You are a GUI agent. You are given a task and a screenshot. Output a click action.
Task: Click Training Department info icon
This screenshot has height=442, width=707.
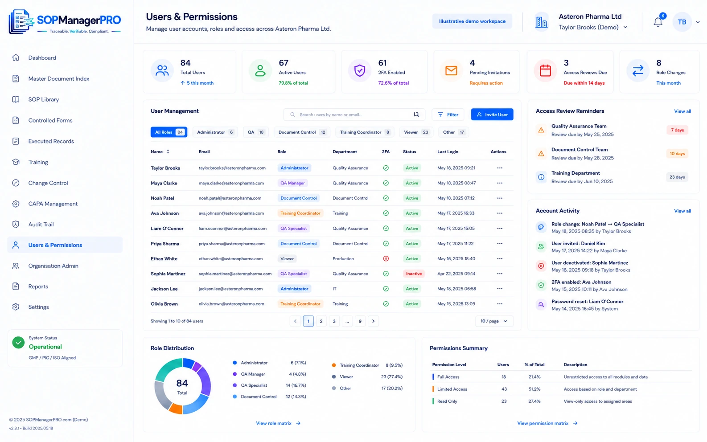click(541, 177)
